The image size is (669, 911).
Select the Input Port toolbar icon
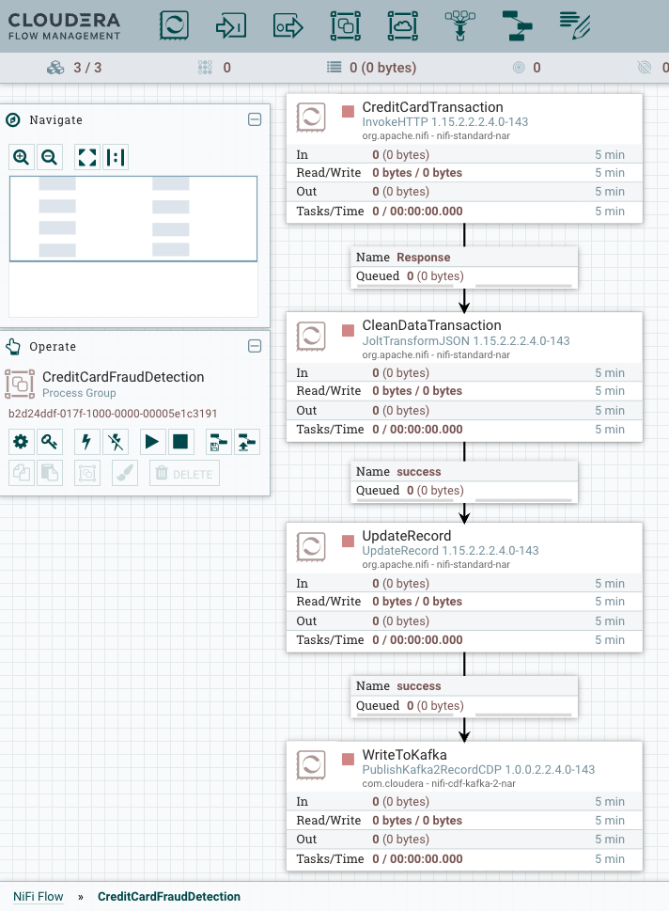231,26
